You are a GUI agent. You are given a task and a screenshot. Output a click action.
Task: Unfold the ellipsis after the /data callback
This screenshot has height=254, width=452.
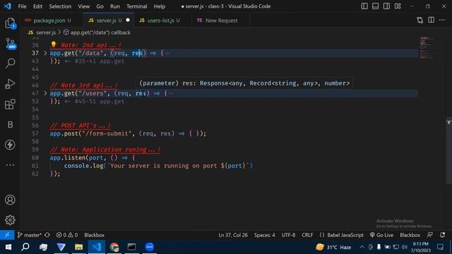(167, 54)
